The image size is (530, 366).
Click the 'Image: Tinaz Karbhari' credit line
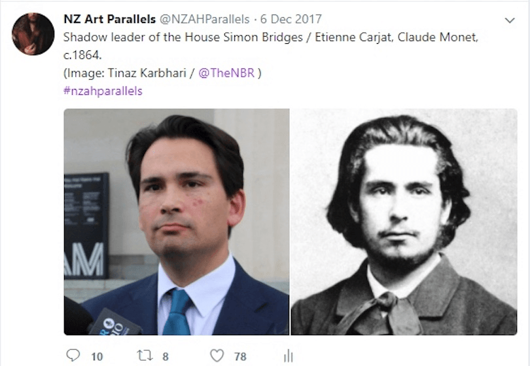tap(125, 73)
